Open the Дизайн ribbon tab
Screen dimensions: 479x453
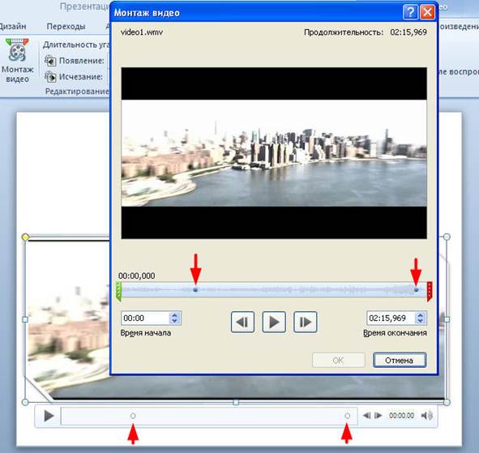coord(13,27)
